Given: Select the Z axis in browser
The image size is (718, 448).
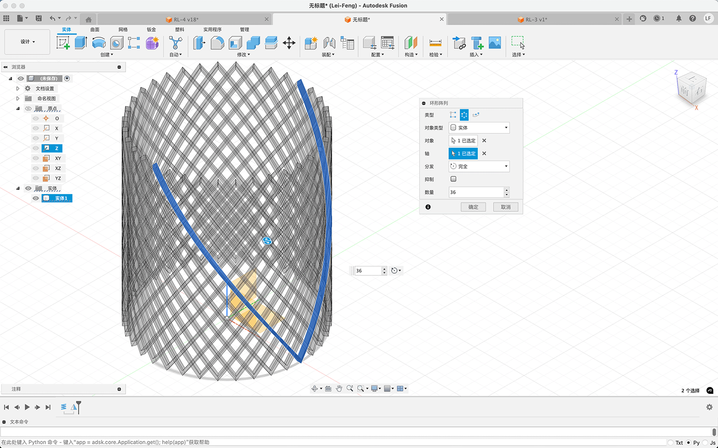Looking at the screenshot, I should pyautogui.click(x=52, y=148).
